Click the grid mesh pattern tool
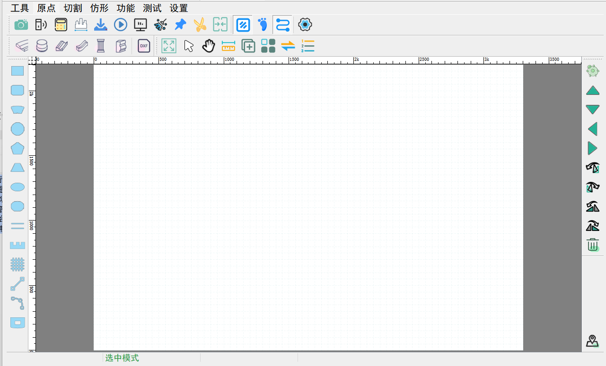606x366 pixels. 18,264
